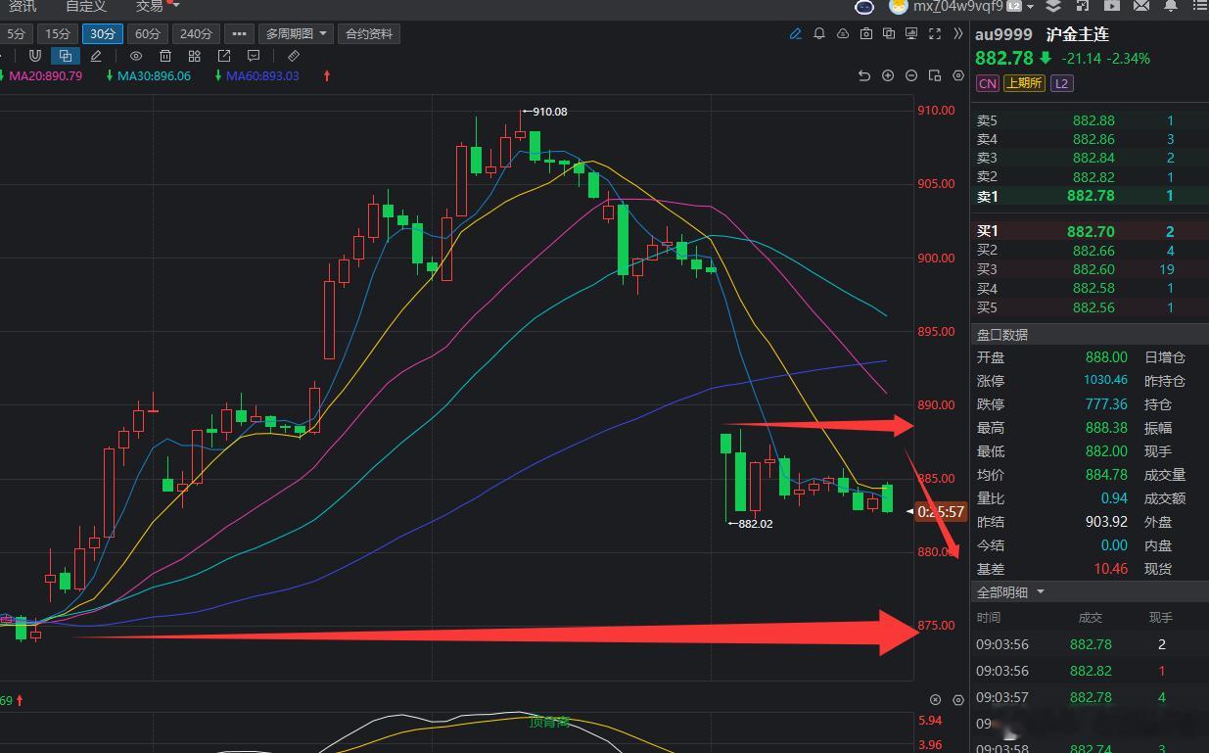Enter fullscreen chart mode

[935, 33]
